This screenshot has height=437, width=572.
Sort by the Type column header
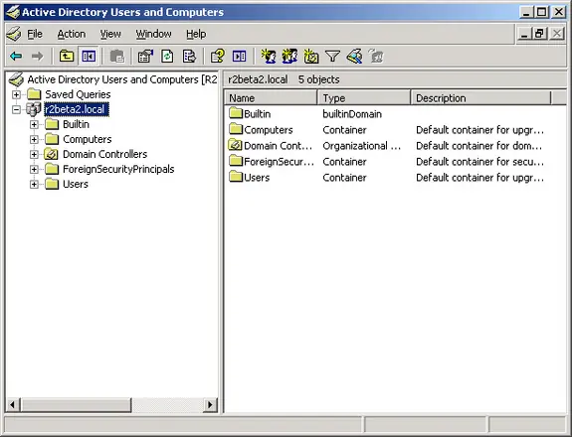coord(364,98)
